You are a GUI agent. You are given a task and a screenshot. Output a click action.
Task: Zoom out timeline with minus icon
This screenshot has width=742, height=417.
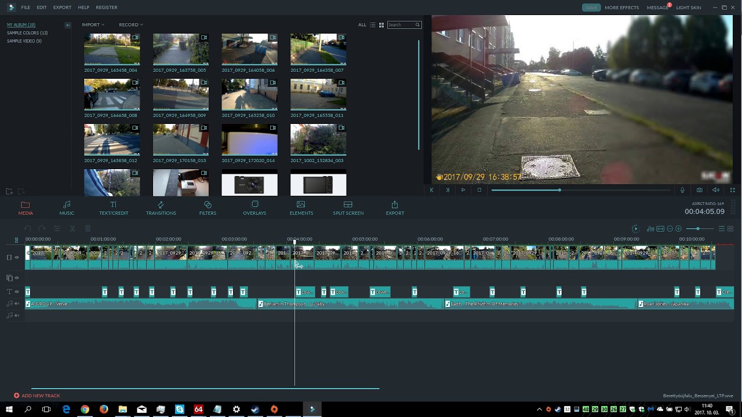(670, 229)
